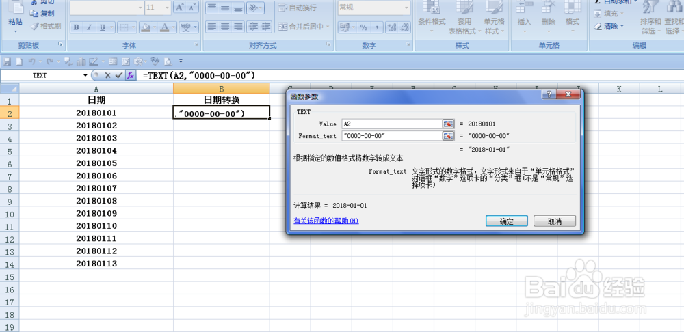Image resolution: width=684 pixels, height=332 pixels.
Task: Click the 确定 (OK) button
Action: 506,221
